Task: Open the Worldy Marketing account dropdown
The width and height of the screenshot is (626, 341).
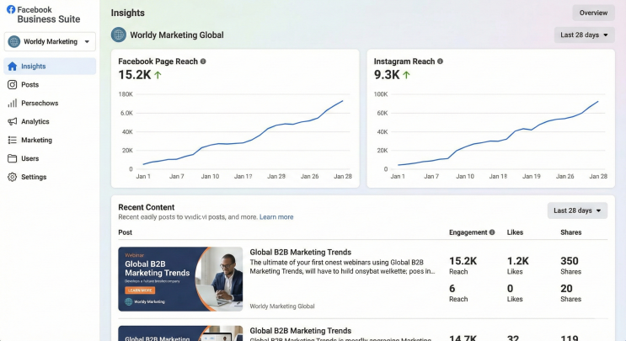Action: click(x=50, y=41)
